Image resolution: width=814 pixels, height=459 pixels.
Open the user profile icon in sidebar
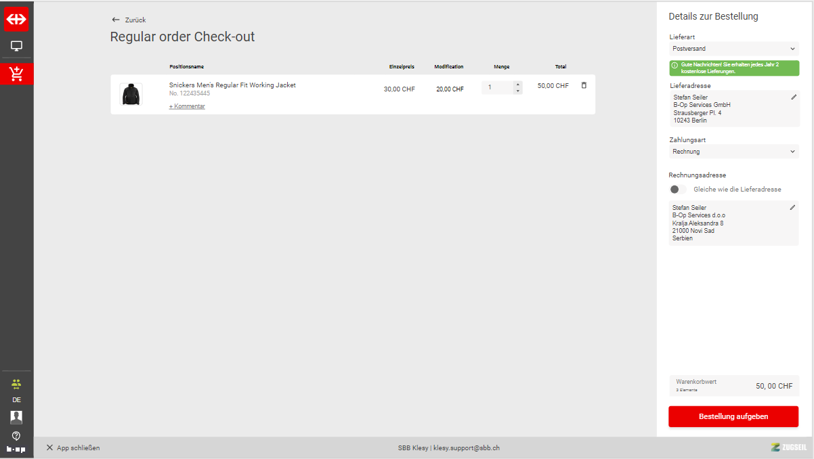tap(16, 417)
